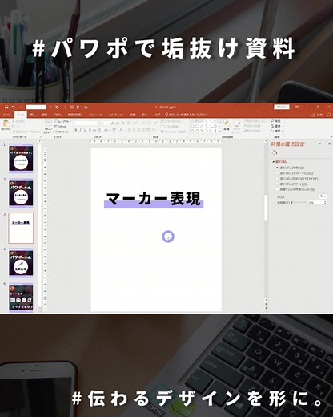
Task: Click the Sign in (サインイン) button
Action: 282,107
